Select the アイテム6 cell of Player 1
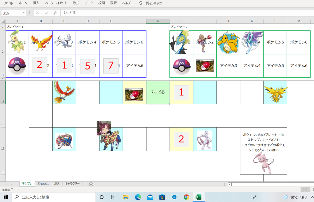The width and height of the screenshot is (314, 202). coord(134,66)
